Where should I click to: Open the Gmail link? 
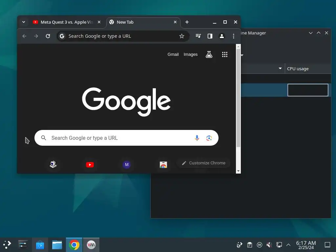(x=173, y=54)
